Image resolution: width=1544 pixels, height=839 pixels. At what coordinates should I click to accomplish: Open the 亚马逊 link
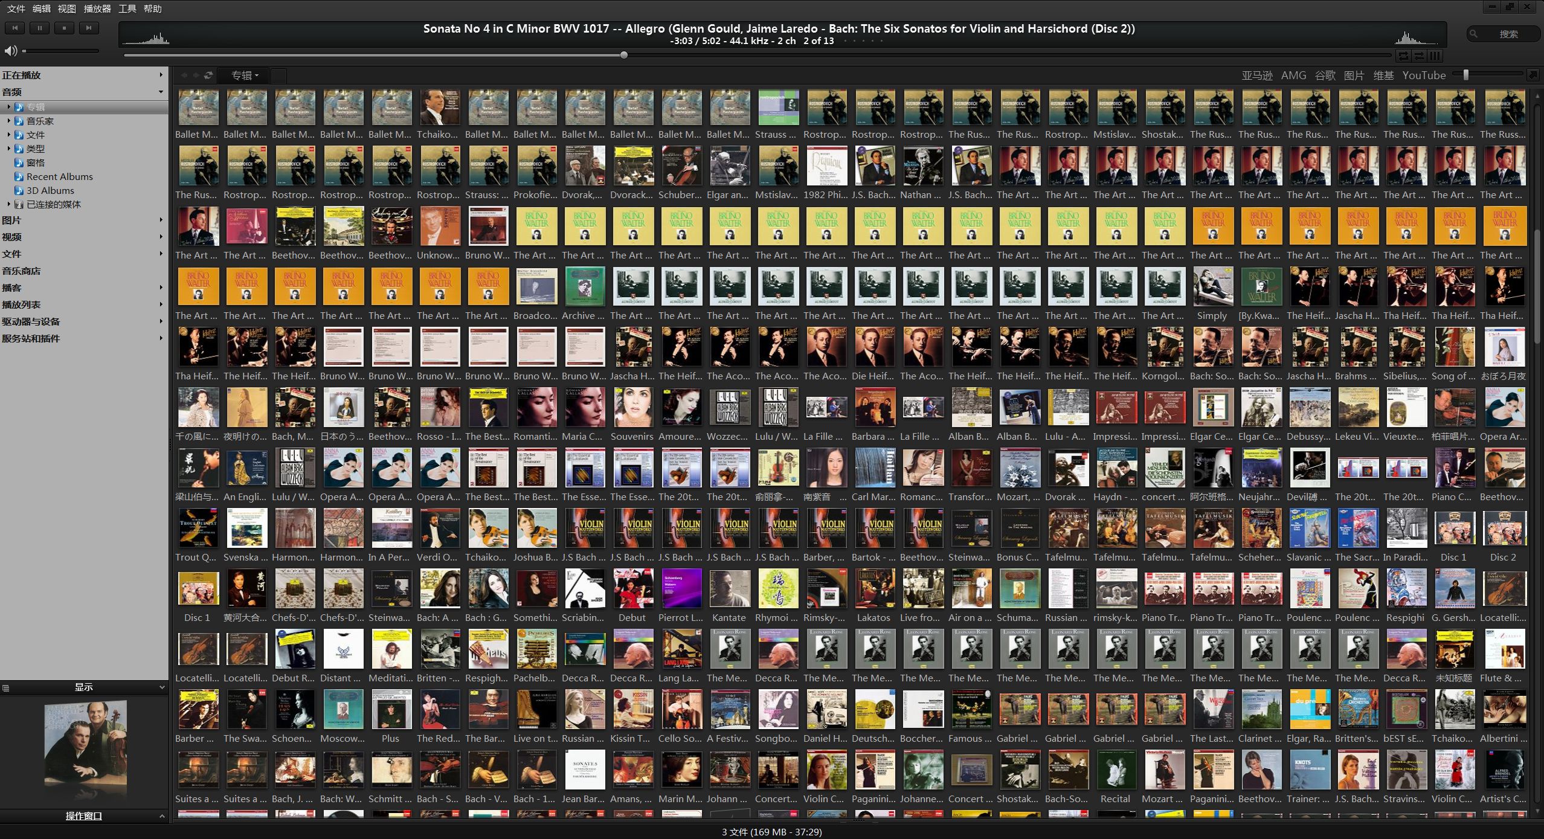coord(1257,76)
